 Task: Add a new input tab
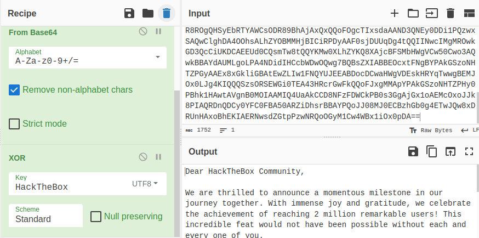point(395,13)
